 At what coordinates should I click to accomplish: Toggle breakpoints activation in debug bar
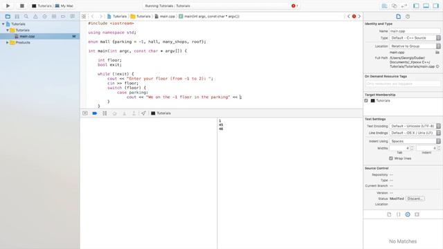tap(95, 113)
